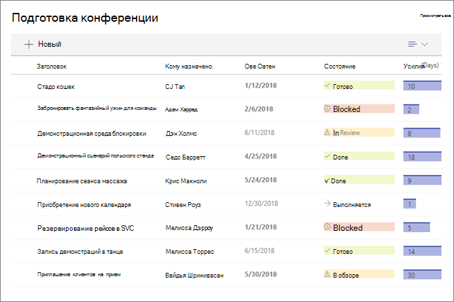454x302 pixels.
Task: Click checkmark icon in Стадо кошек row
Action: 327,86
